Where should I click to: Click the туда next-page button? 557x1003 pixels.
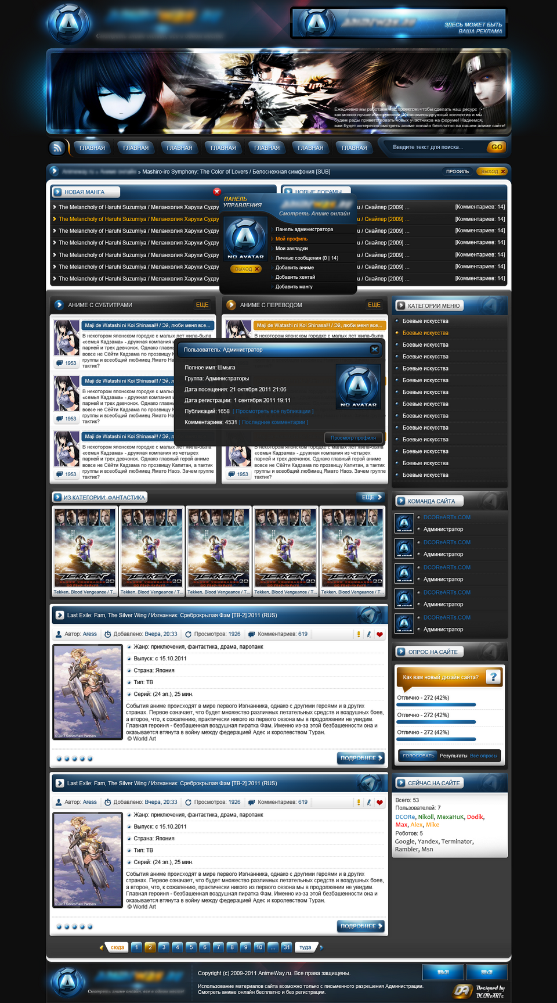tap(305, 947)
